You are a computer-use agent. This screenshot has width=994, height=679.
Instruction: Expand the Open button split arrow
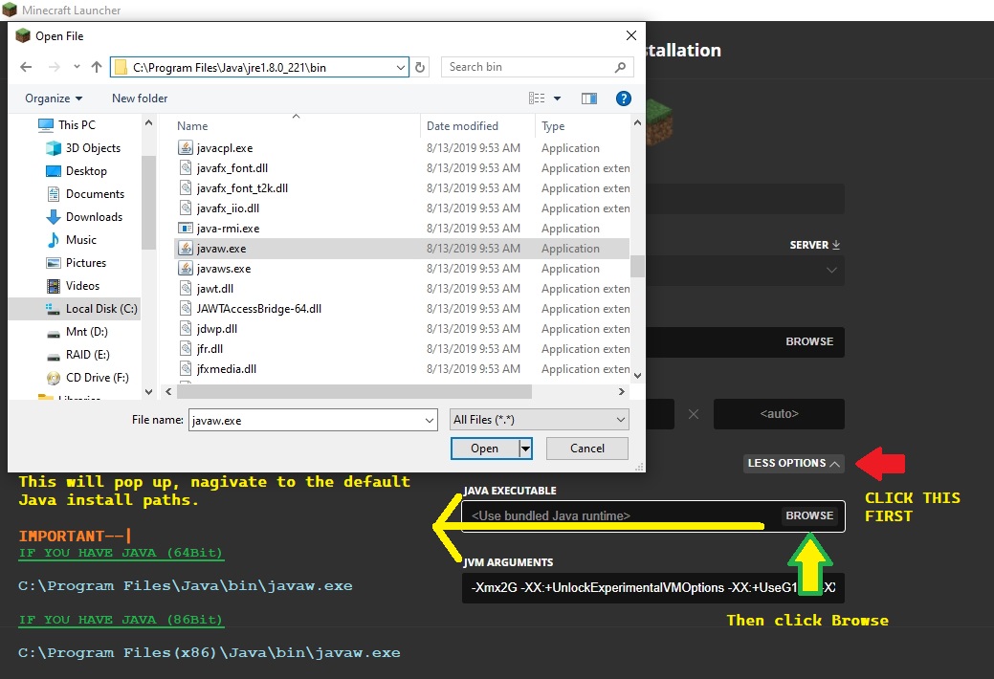525,449
